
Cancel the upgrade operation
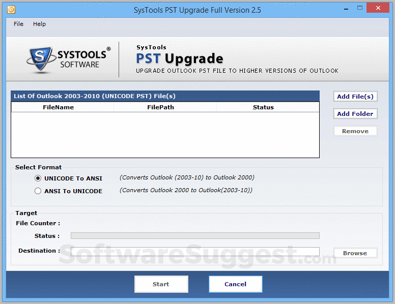tap(236, 284)
